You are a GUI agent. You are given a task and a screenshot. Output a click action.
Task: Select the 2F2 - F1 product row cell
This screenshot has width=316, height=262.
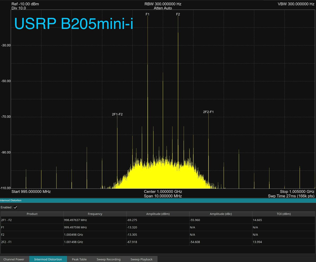click(32, 242)
